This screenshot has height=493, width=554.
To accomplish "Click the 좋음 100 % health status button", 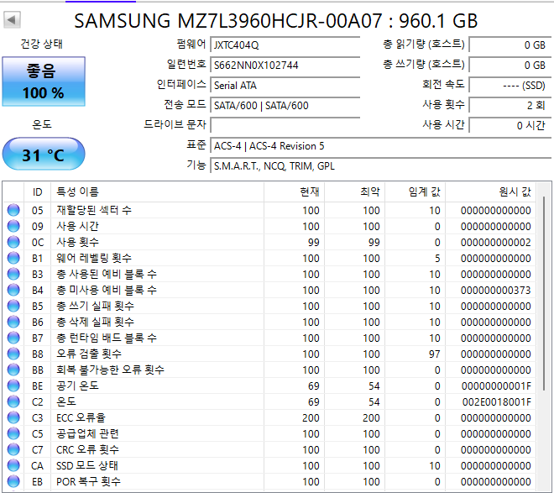I will tap(43, 81).
